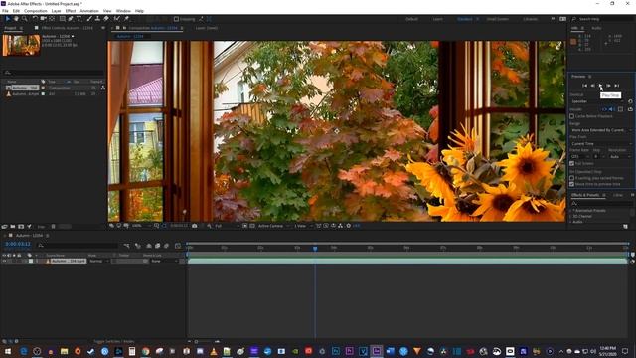
Task: Select the Rotation tool
Action: coord(35,19)
